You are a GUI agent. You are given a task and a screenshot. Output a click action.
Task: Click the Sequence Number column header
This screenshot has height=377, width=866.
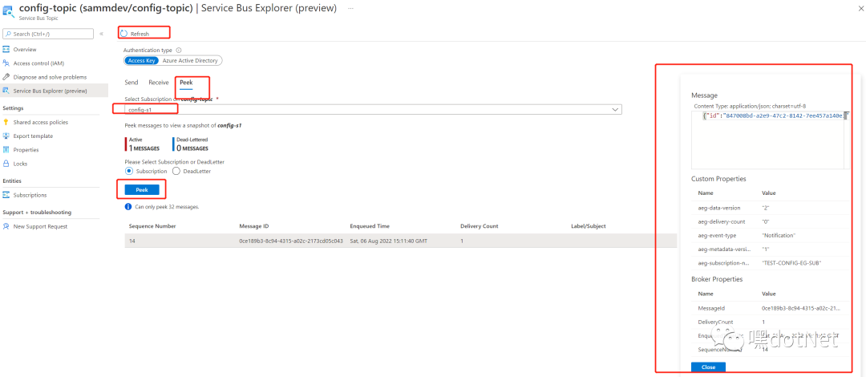click(x=153, y=226)
